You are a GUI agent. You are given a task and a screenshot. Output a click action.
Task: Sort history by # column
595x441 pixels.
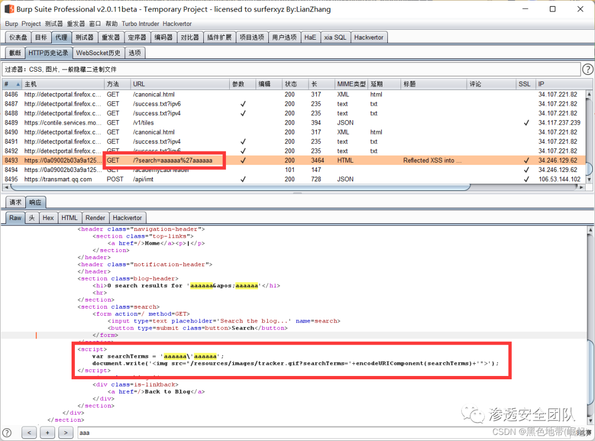12,84
